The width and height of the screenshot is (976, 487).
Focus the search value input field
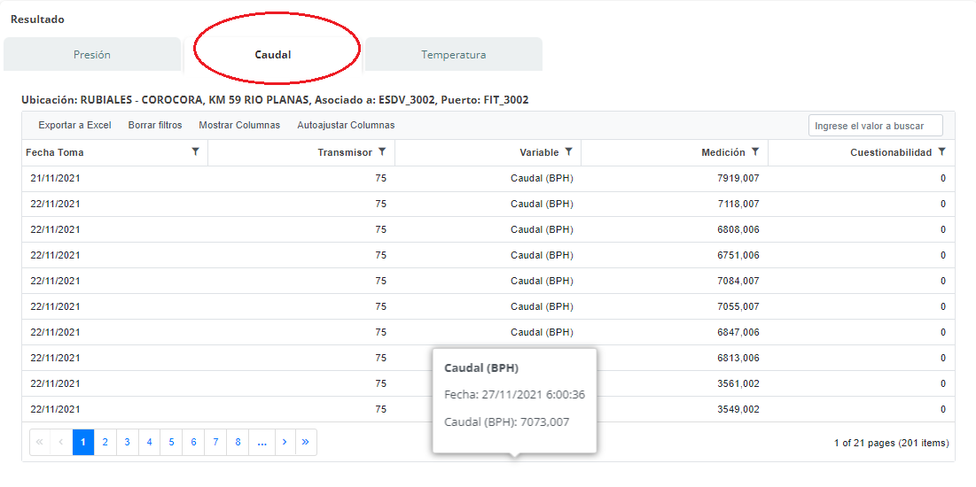tap(875, 126)
